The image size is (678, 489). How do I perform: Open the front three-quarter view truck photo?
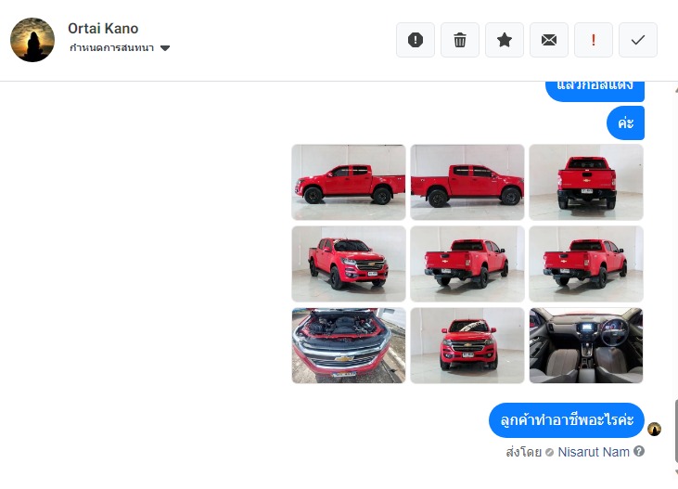349,264
